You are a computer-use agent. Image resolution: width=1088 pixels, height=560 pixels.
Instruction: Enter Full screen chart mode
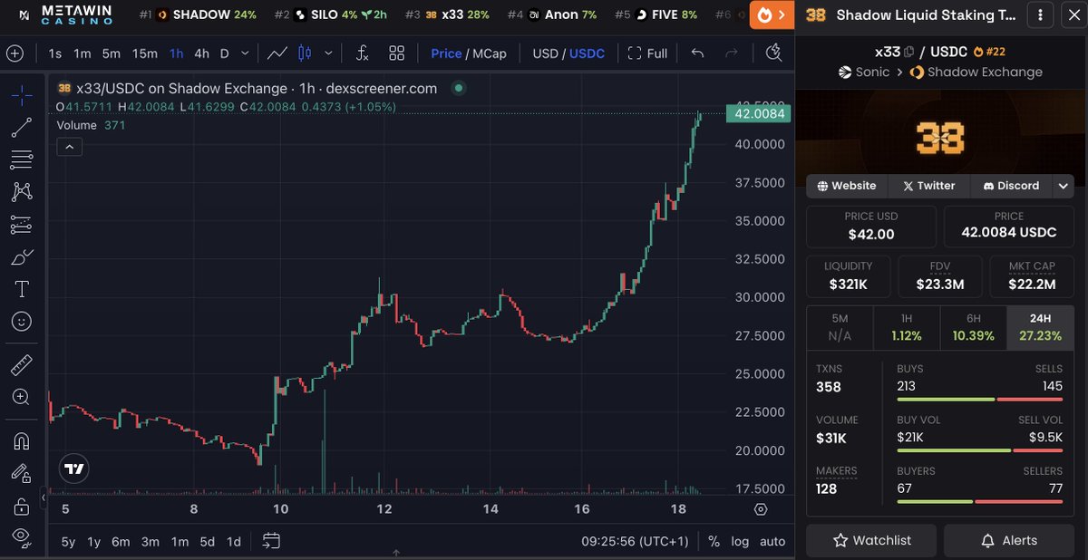point(647,53)
